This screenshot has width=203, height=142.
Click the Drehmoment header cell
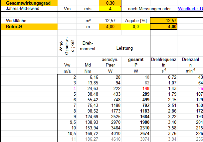tap(89, 46)
